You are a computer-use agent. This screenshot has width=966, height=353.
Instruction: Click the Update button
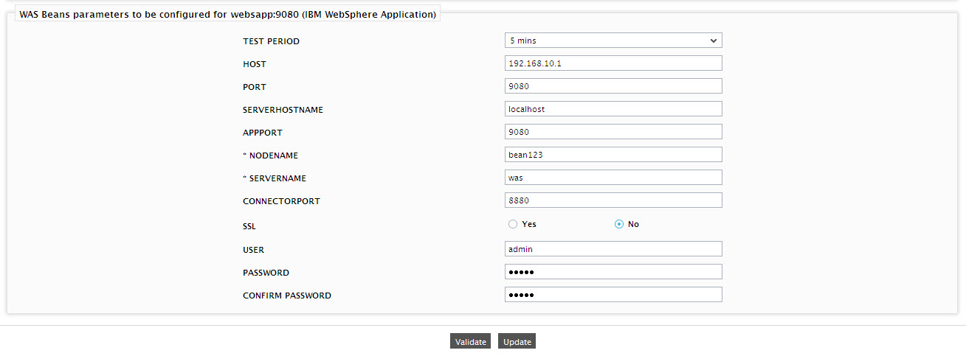[517, 341]
